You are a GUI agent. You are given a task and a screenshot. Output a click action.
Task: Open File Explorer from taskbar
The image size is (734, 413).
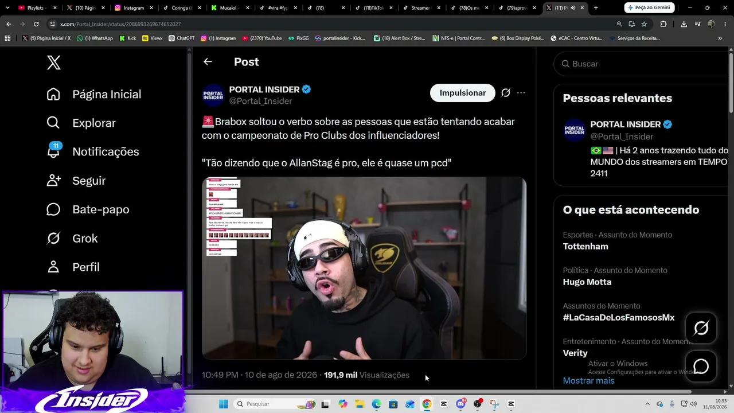click(360, 404)
